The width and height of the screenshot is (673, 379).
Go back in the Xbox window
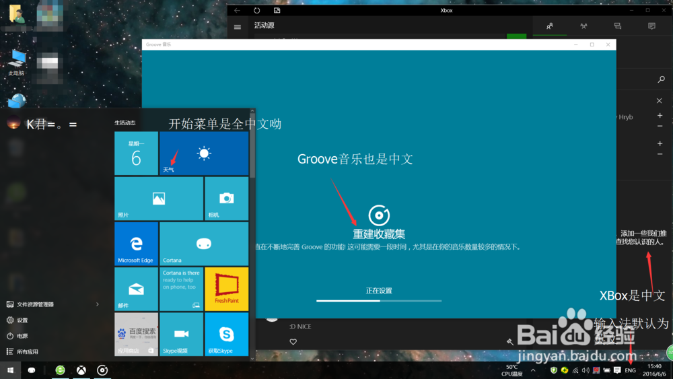pyautogui.click(x=237, y=10)
